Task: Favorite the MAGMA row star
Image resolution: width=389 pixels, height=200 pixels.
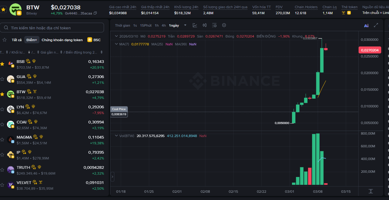Action: [x=2, y=139]
